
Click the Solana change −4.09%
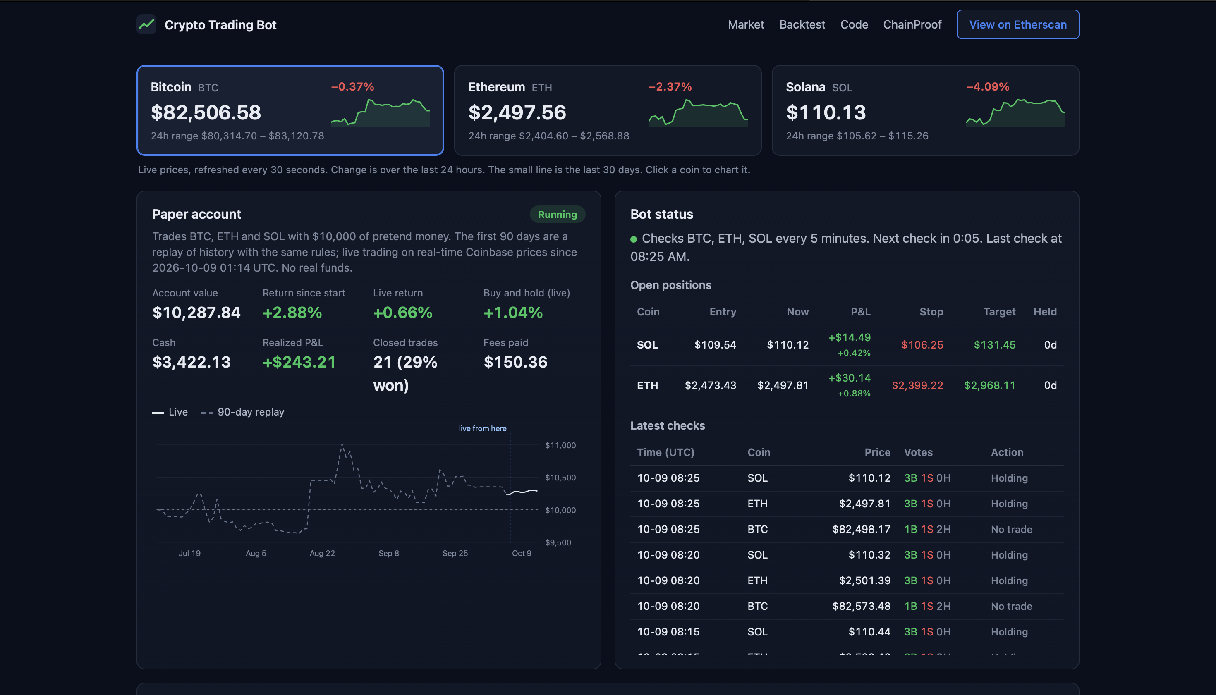point(988,87)
